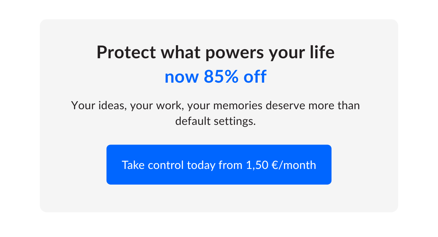Click "deserve more than" in the description

pos(313,106)
